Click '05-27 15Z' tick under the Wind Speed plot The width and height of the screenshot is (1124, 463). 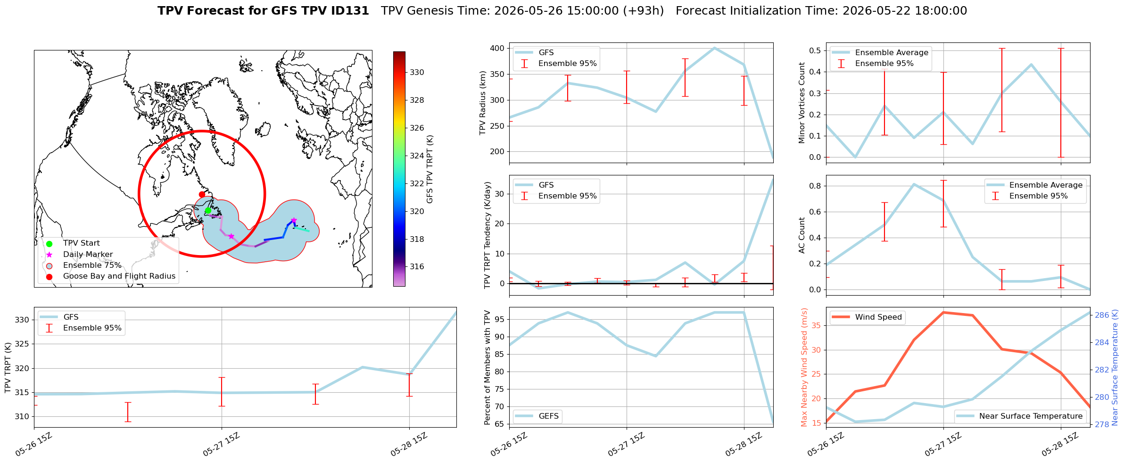[943, 445]
